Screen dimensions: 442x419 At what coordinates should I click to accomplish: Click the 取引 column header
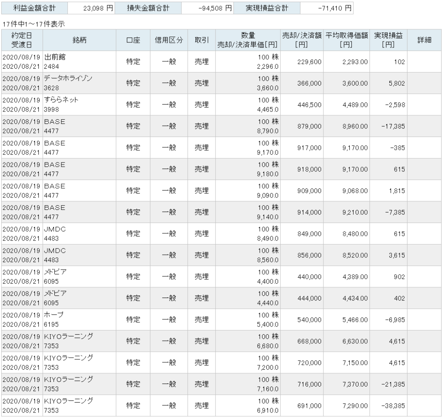coord(202,40)
